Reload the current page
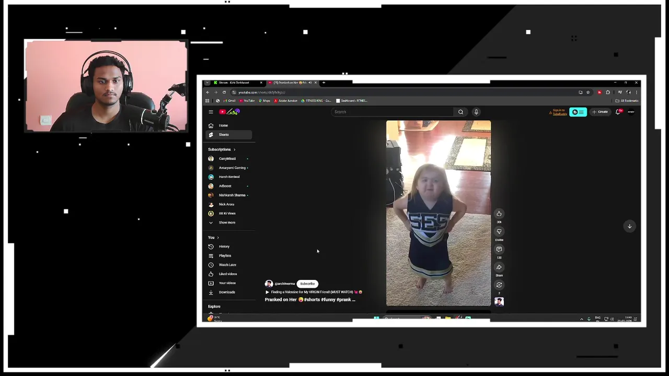This screenshot has width=669, height=376. [x=224, y=92]
